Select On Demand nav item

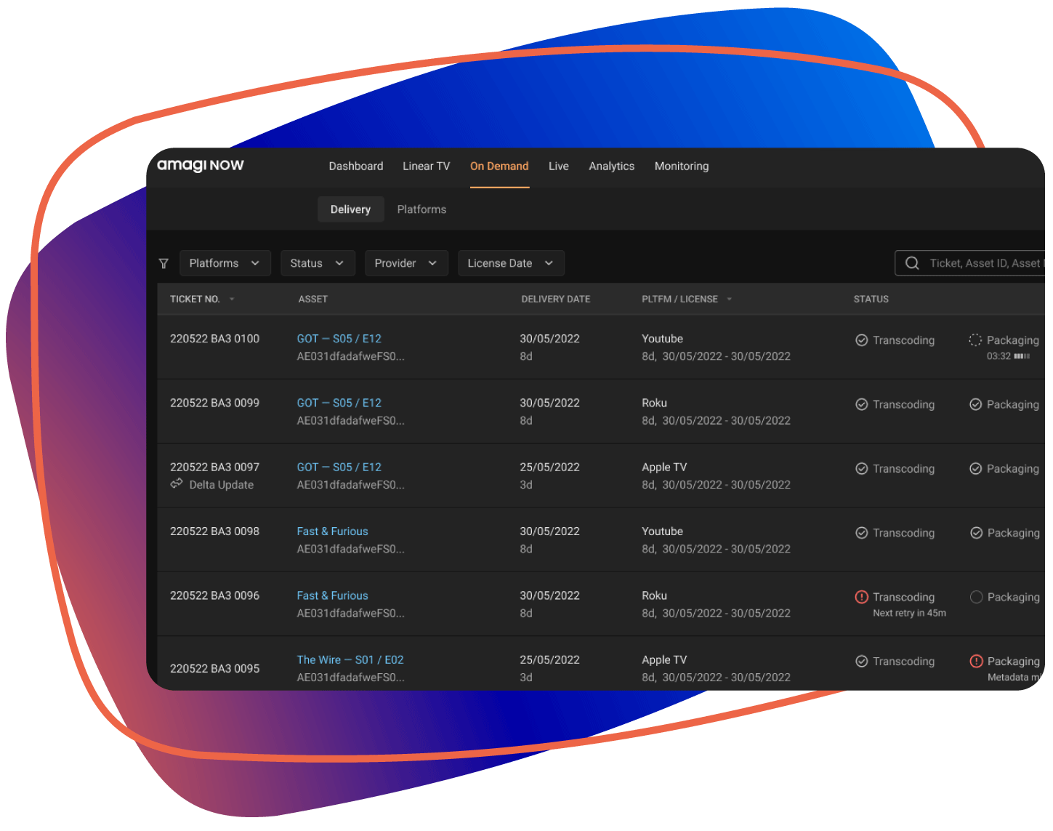click(499, 166)
